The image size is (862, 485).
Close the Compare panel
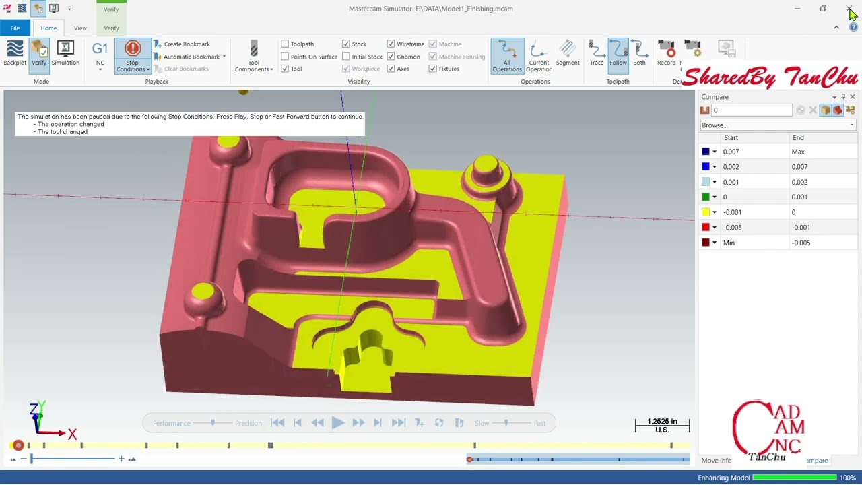pos(853,97)
